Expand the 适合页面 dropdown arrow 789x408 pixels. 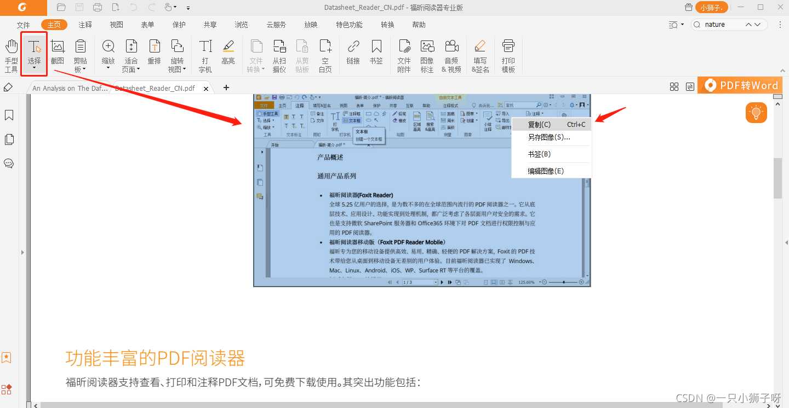click(138, 69)
